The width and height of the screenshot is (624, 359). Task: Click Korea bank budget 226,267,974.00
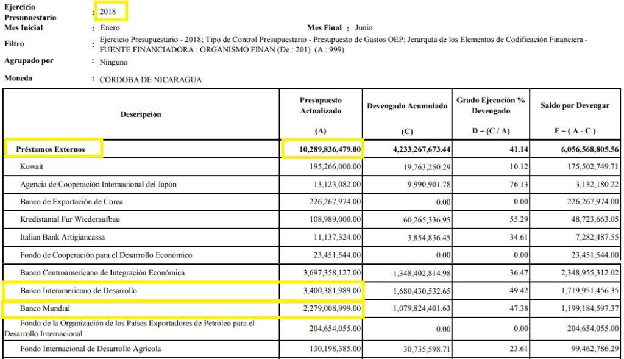coord(335,202)
